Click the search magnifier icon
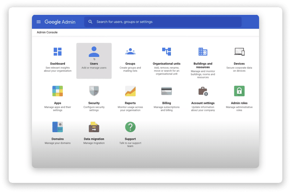The width and height of the screenshot is (291, 193). (90, 22)
